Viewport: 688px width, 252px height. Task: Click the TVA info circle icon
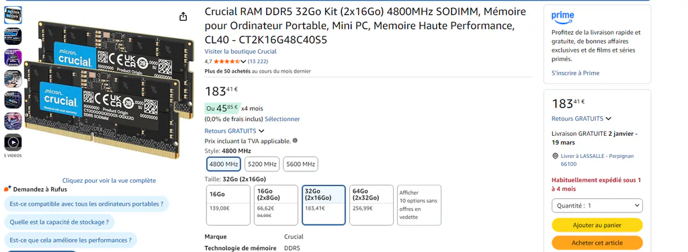tap(295, 141)
